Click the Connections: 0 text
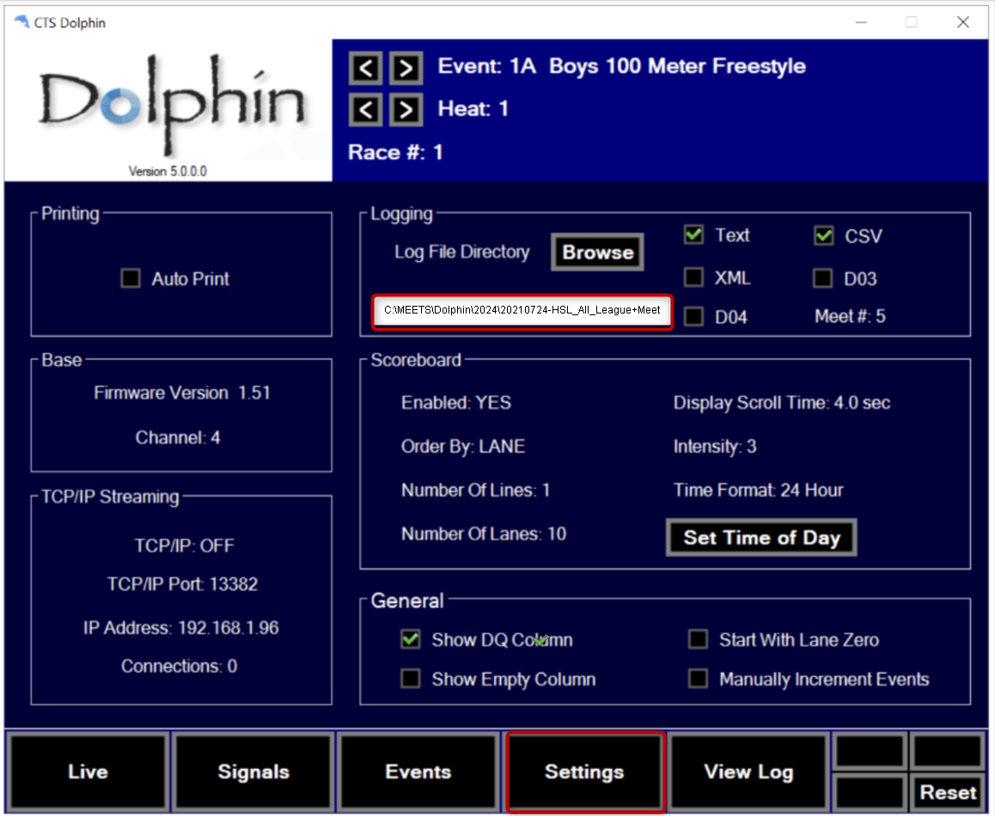Screen dimensions: 995x816 click(179, 666)
